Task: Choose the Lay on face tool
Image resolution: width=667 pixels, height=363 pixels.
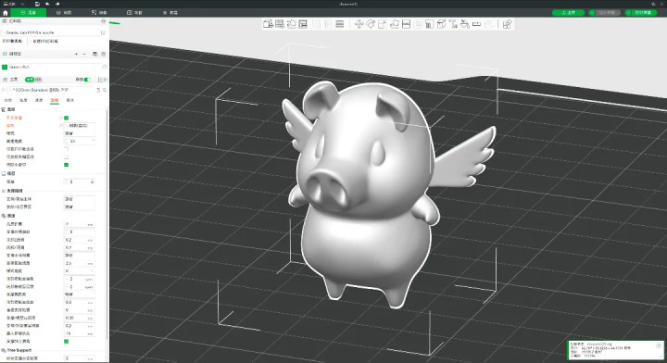Action: click(395, 24)
